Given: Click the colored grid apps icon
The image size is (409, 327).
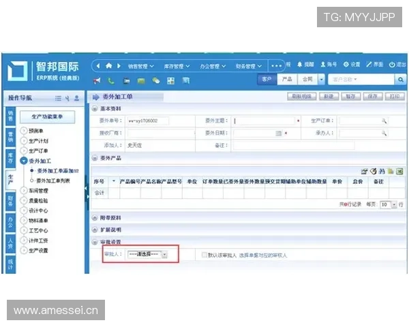Looking at the screenshot, I should (x=171, y=81).
